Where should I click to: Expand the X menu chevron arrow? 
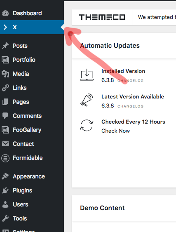(x=5, y=27)
